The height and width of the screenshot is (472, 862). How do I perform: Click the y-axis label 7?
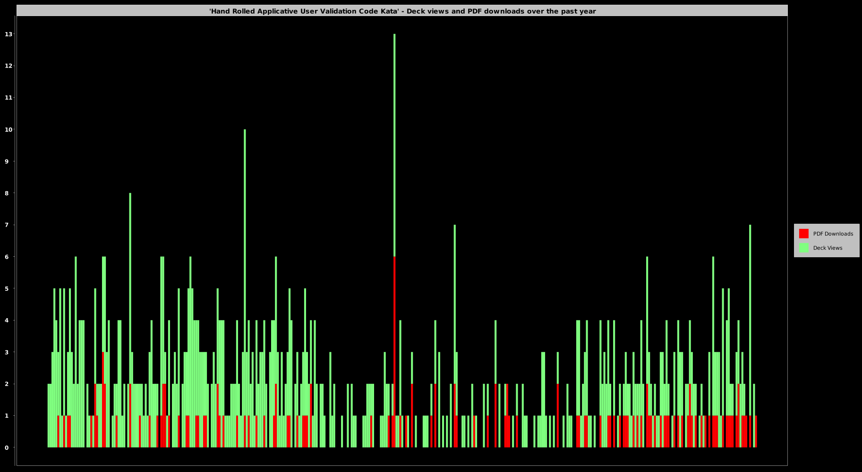(x=7, y=225)
